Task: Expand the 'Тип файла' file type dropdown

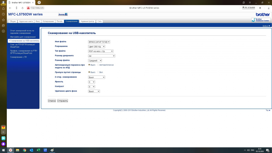Action: point(101,51)
